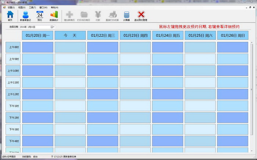Open the 工具(T) menu
This screenshot has width=257, height=160.
tap(32, 7)
